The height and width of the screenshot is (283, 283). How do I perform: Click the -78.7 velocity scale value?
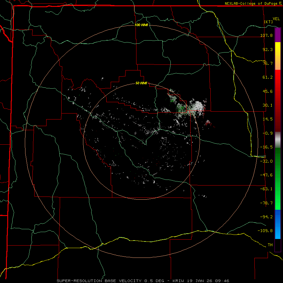tap(266, 203)
